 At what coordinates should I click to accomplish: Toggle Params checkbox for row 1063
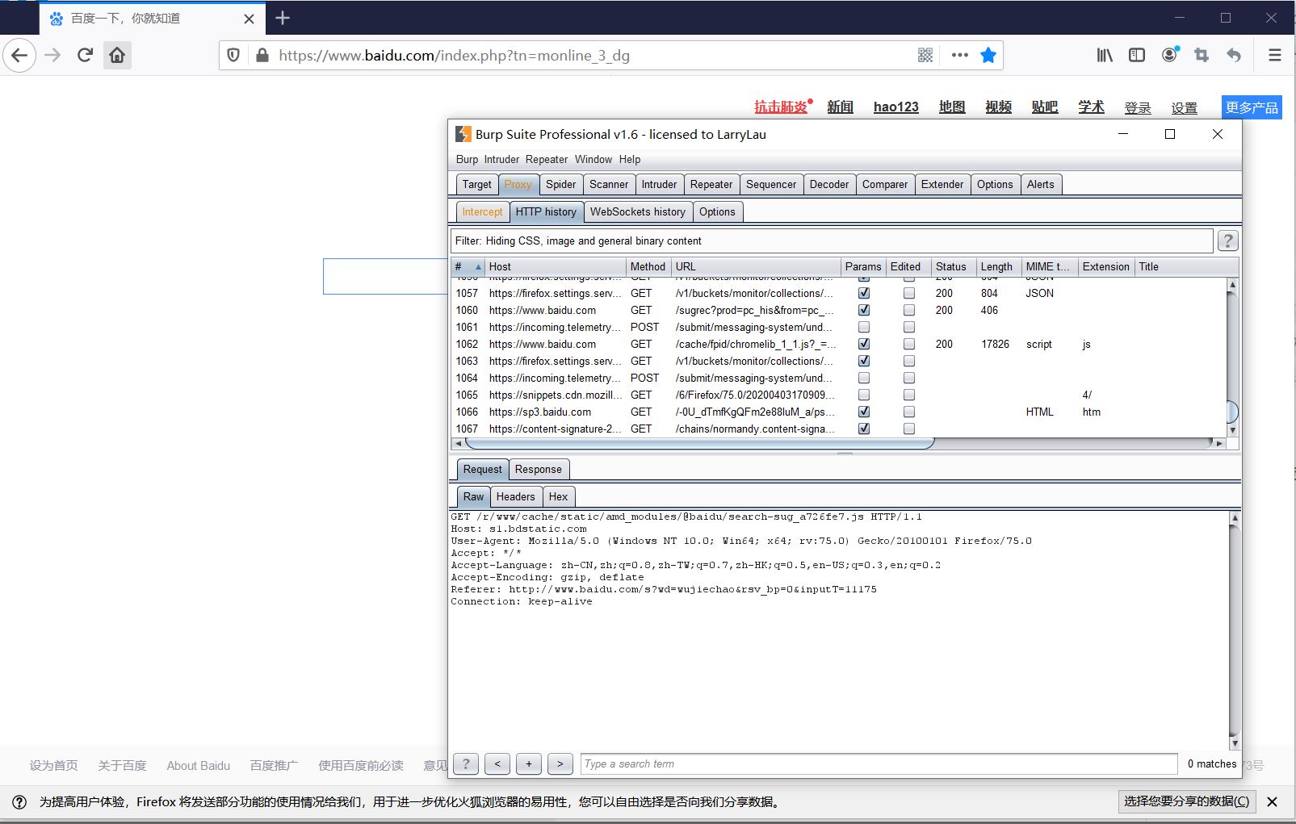[x=864, y=361]
